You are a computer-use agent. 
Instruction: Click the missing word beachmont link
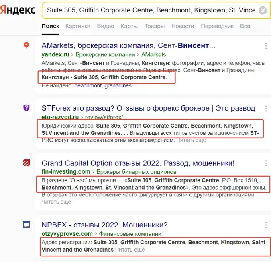88,85
